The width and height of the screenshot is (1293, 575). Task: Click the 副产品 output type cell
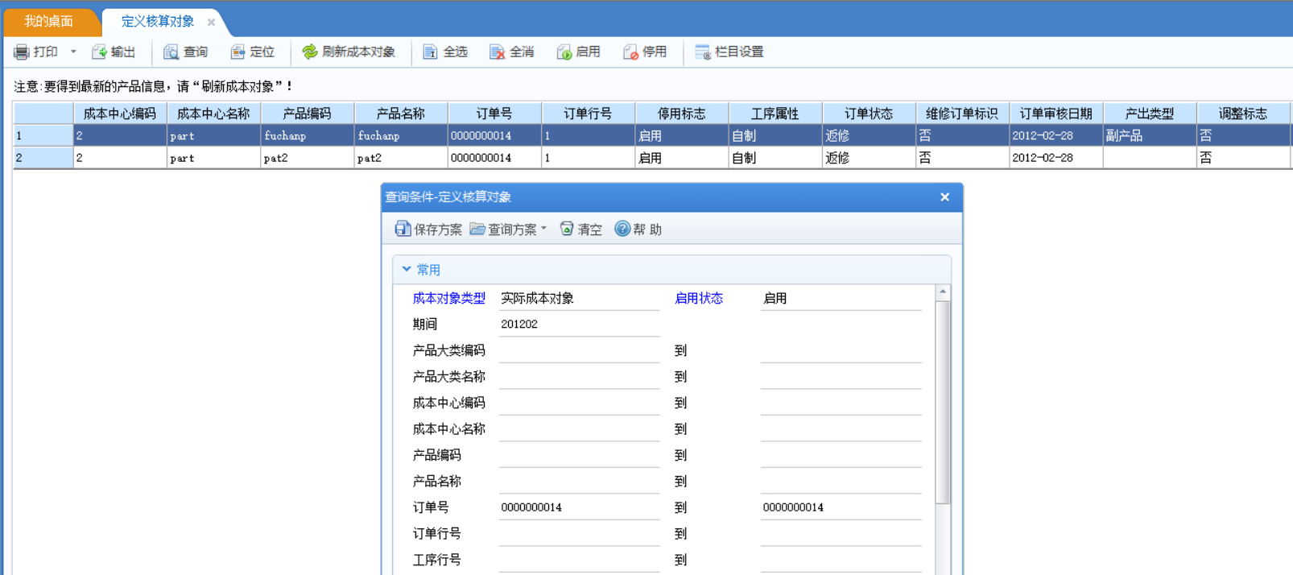pyautogui.click(x=1150, y=135)
